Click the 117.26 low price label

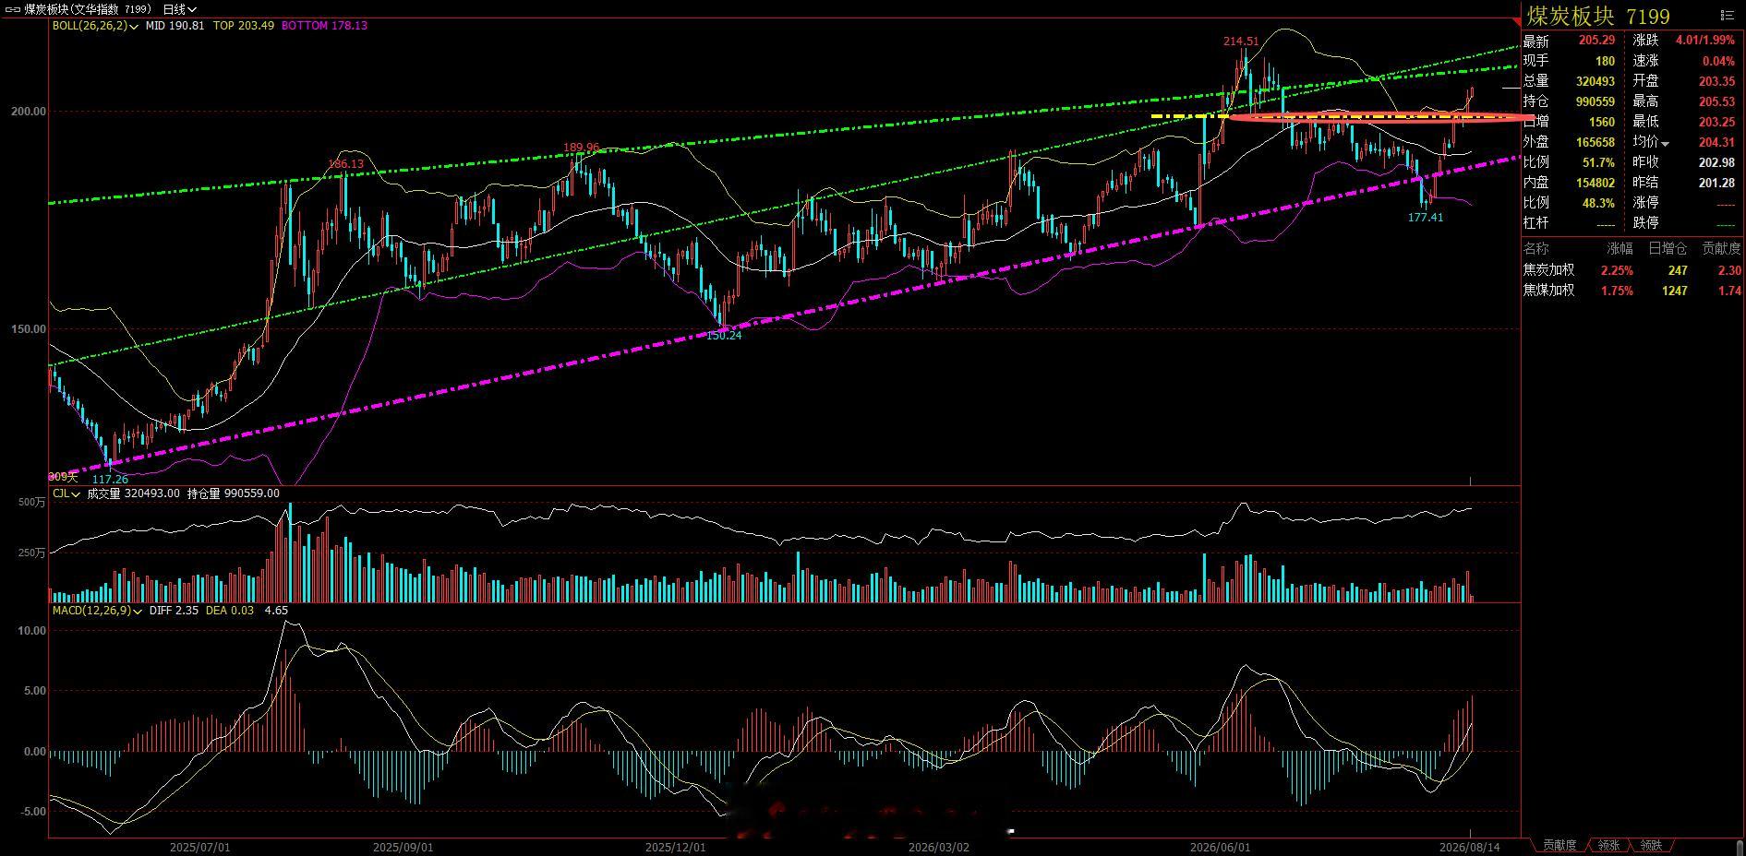click(111, 480)
